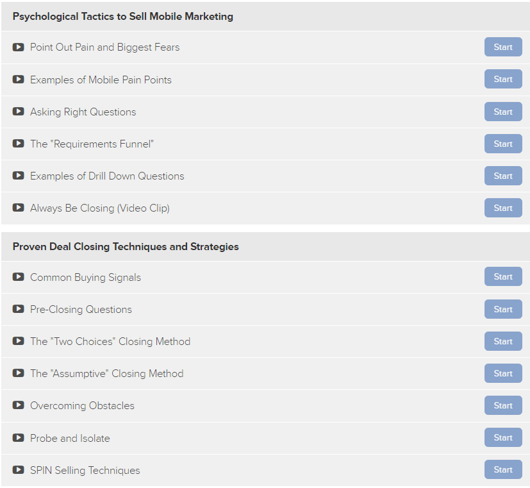Open the Always Be Closing (Video Clip) title
The image size is (530, 488).
[100, 208]
